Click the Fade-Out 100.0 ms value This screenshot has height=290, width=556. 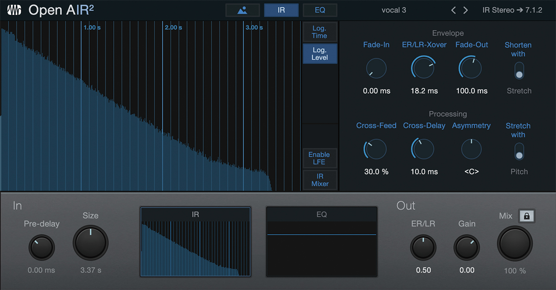[472, 91]
